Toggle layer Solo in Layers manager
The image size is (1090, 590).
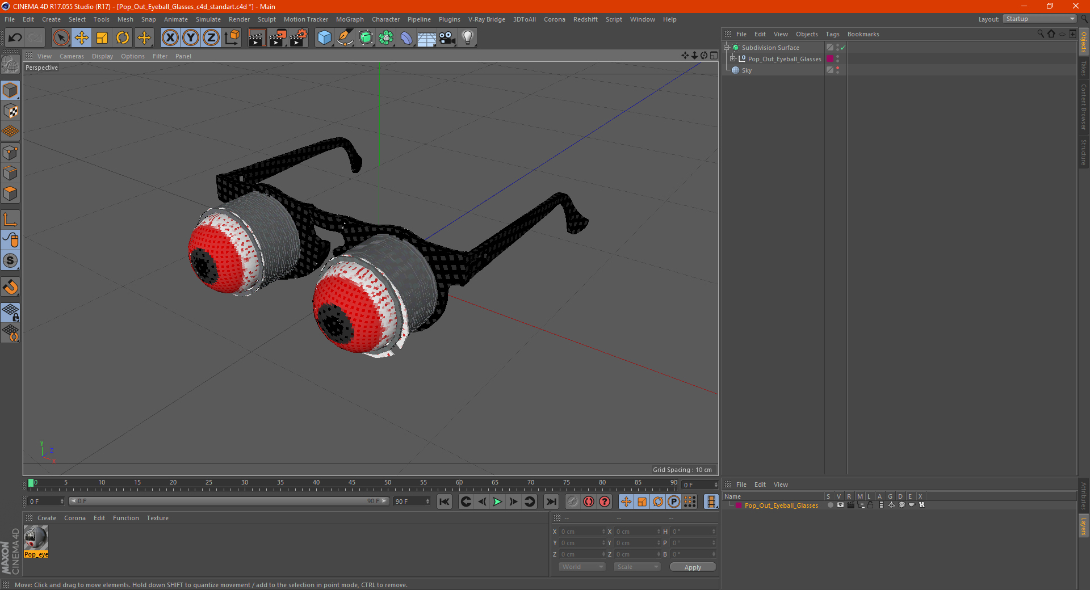(831, 505)
